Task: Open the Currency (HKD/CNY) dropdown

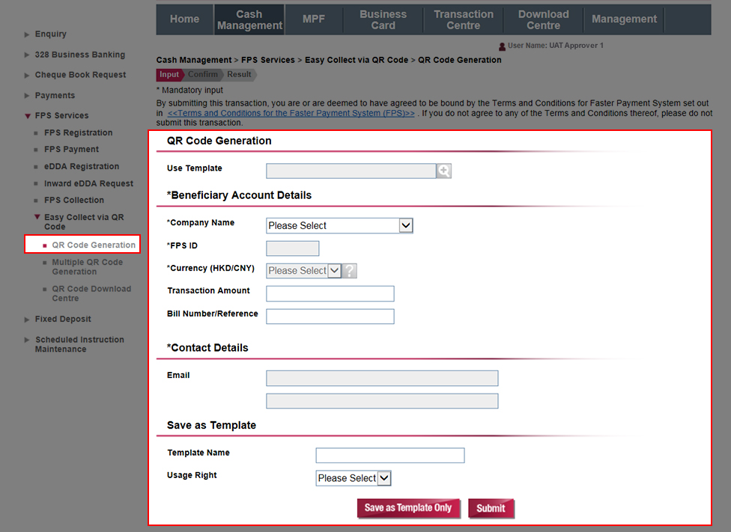Action: click(303, 271)
